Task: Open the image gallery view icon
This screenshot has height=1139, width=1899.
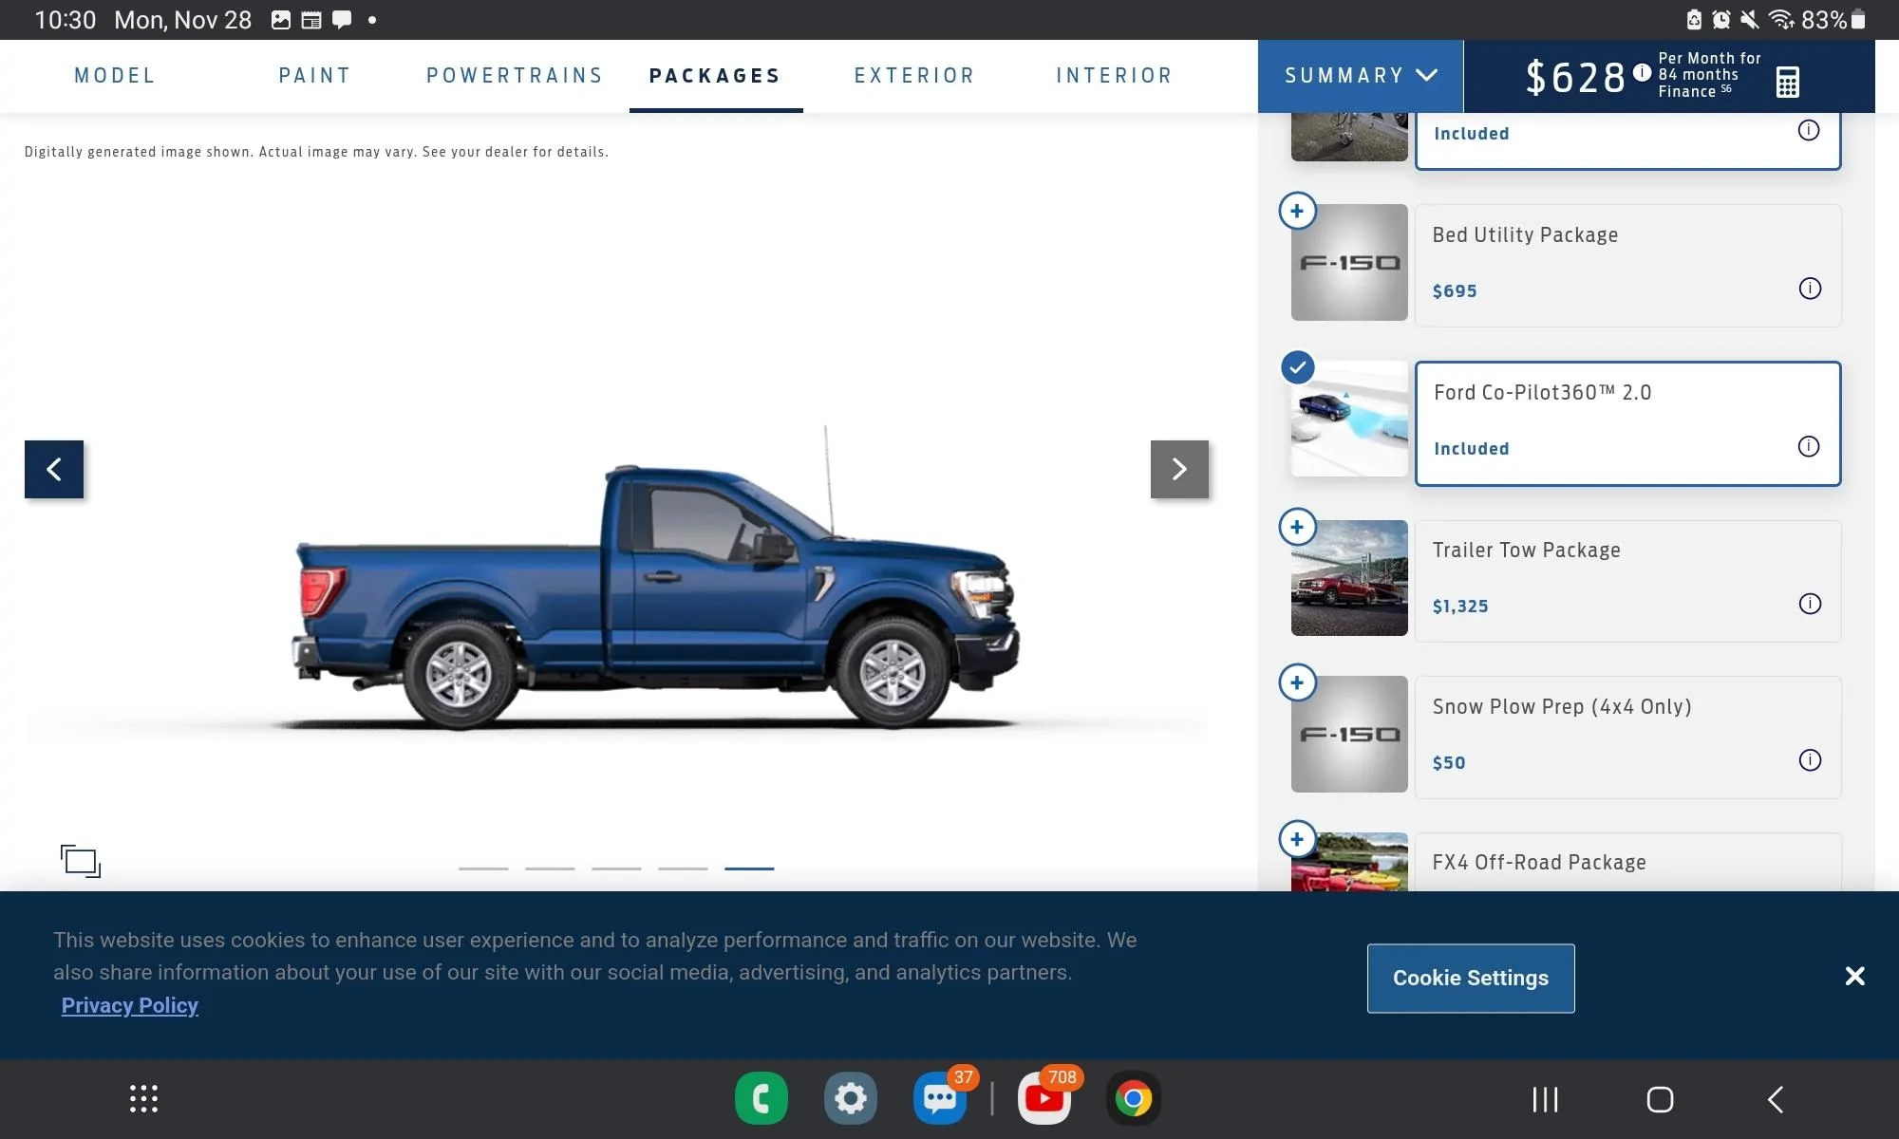Action: tap(81, 861)
